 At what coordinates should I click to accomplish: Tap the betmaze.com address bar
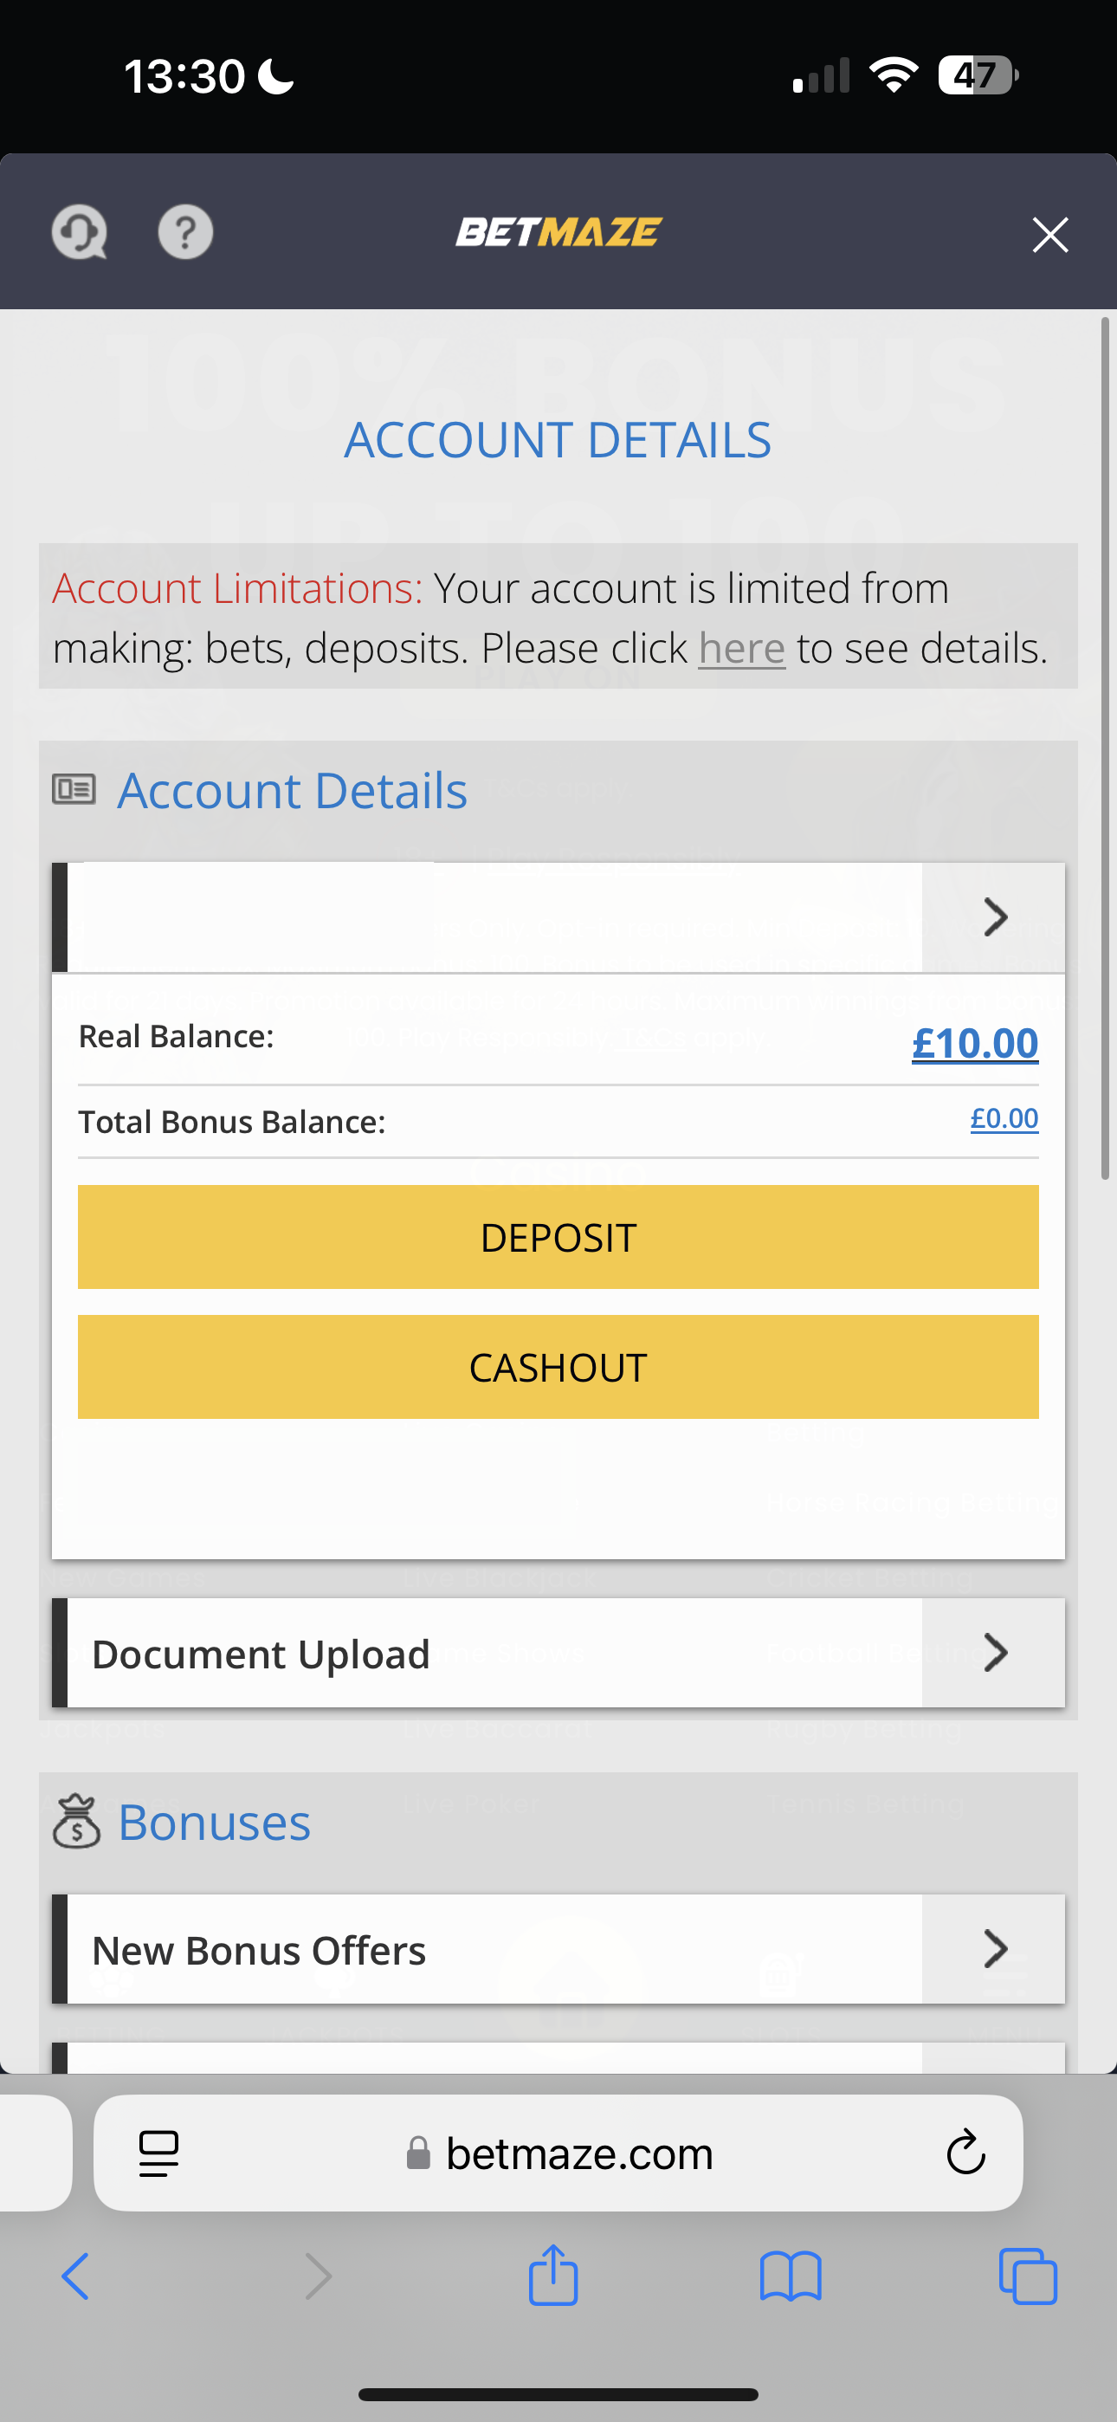click(565, 2153)
